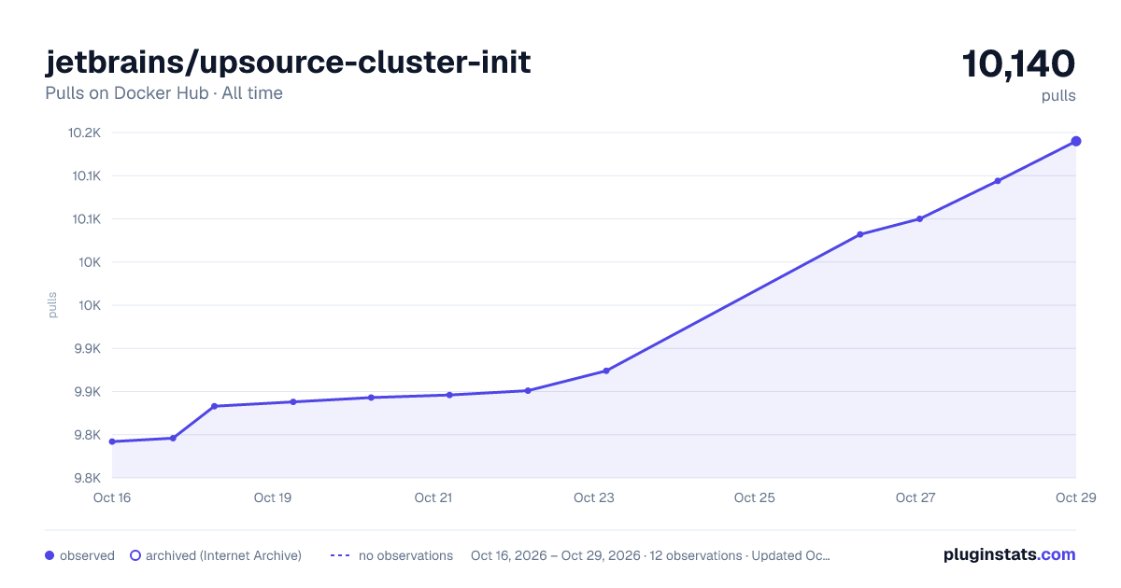Click the vertical 'pulls' y-axis title

52,305
